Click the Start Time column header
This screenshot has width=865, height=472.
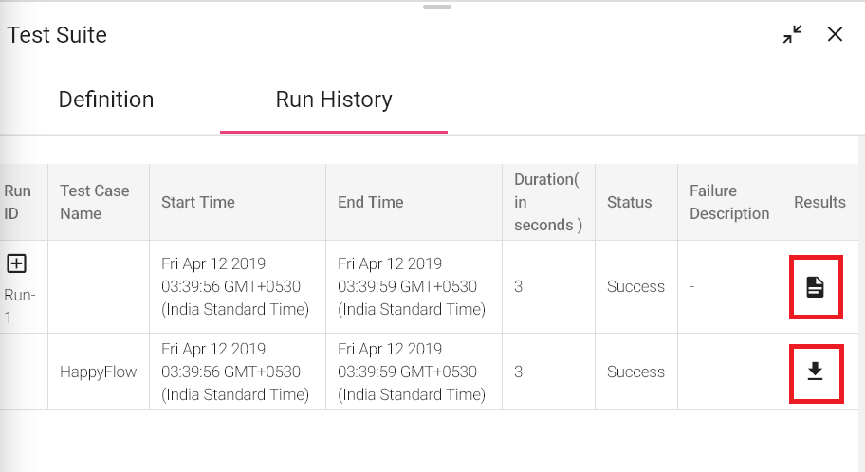198,202
